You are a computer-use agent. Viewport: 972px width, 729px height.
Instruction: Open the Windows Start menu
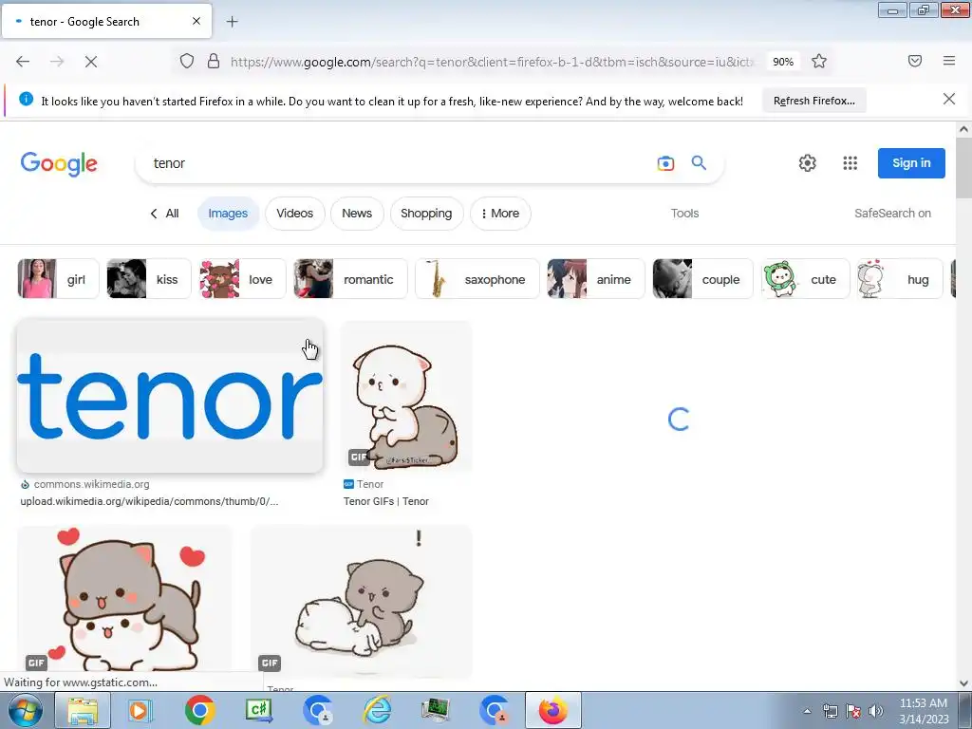pos(26,710)
